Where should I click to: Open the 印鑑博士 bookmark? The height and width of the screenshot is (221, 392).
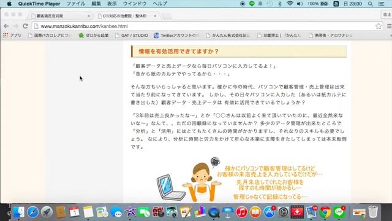click(x=279, y=36)
